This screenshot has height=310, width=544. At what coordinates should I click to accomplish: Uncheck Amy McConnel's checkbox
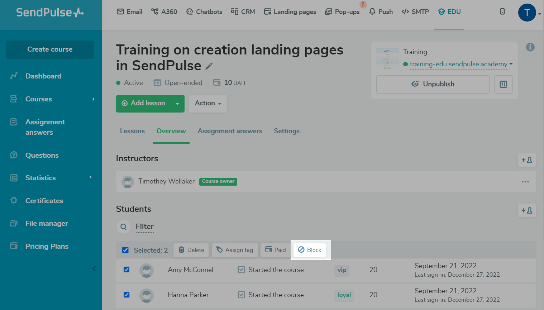pyautogui.click(x=127, y=270)
